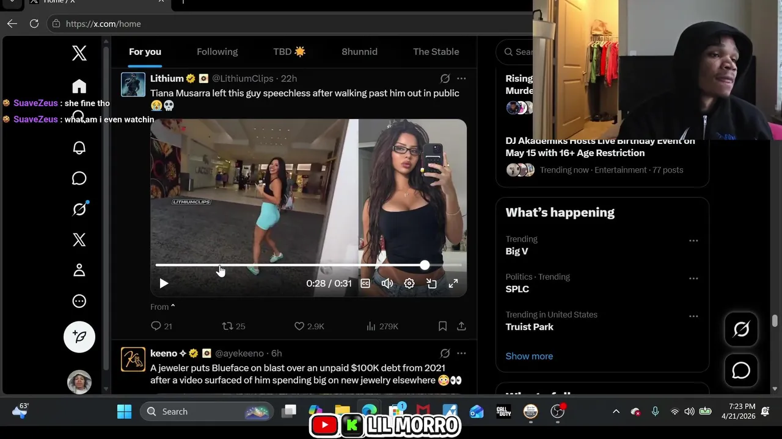The image size is (782, 439).
Task: Open Call of Duty from the taskbar
Action: click(503, 412)
